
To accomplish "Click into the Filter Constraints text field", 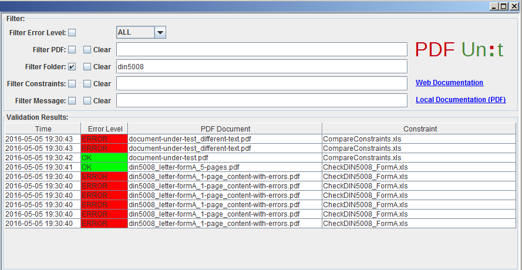I will coord(262,83).
